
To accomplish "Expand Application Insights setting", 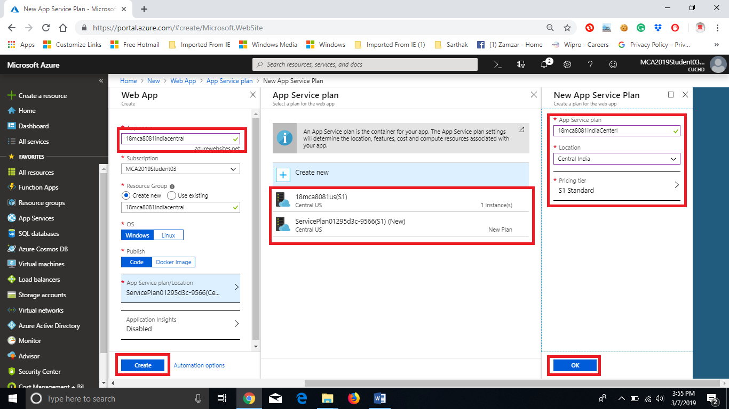I will (180, 324).
